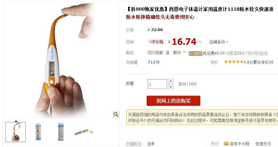The width and height of the screenshot is (278, 147).
Task: Click the 信用卡分期 credit card icon
Action: (x=226, y=144)
